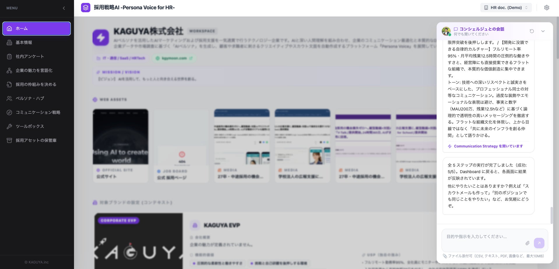Click the ツールボックス wrench icon

point(9,126)
